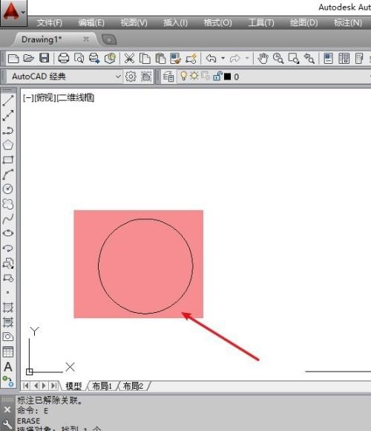Select the Make Block tool
This screenshot has width=371, height=431.
tap(8, 278)
